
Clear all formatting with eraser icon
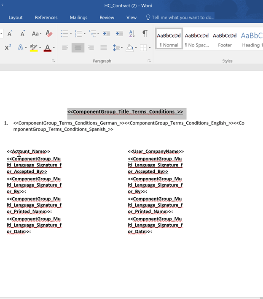tap(49, 33)
